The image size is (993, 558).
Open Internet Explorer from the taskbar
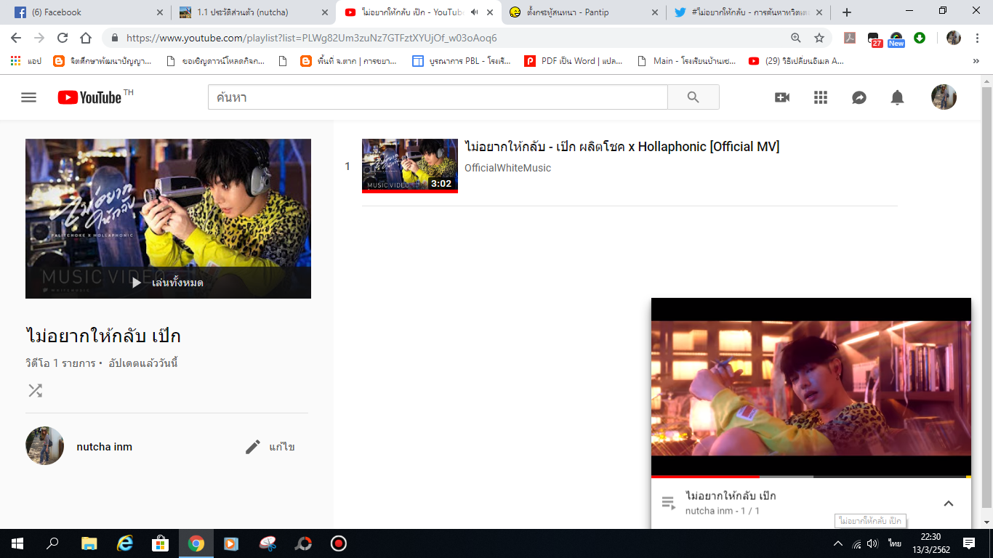[x=125, y=543]
